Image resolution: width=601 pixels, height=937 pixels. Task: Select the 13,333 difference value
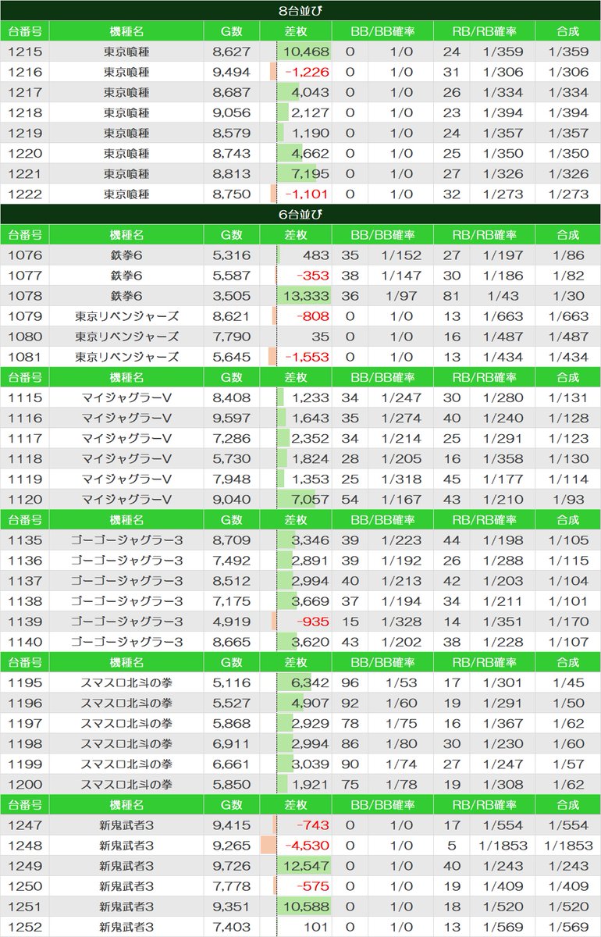click(x=307, y=295)
